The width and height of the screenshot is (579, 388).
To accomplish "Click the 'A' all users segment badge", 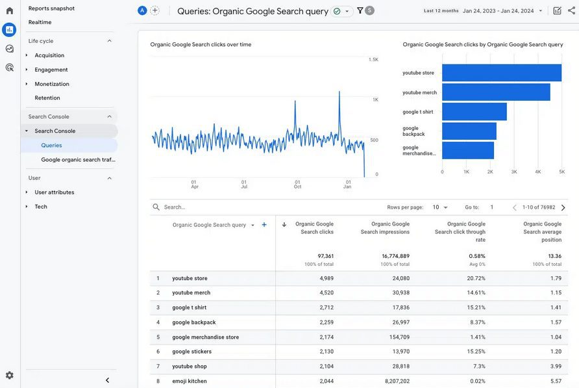I will [142, 11].
